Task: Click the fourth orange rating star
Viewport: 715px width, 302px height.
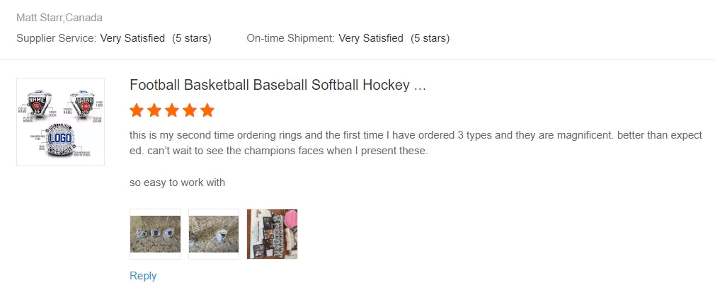Action: click(190, 110)
